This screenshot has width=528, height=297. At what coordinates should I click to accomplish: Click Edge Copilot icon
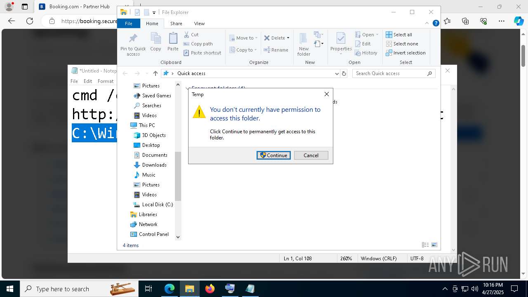point(519,21)
